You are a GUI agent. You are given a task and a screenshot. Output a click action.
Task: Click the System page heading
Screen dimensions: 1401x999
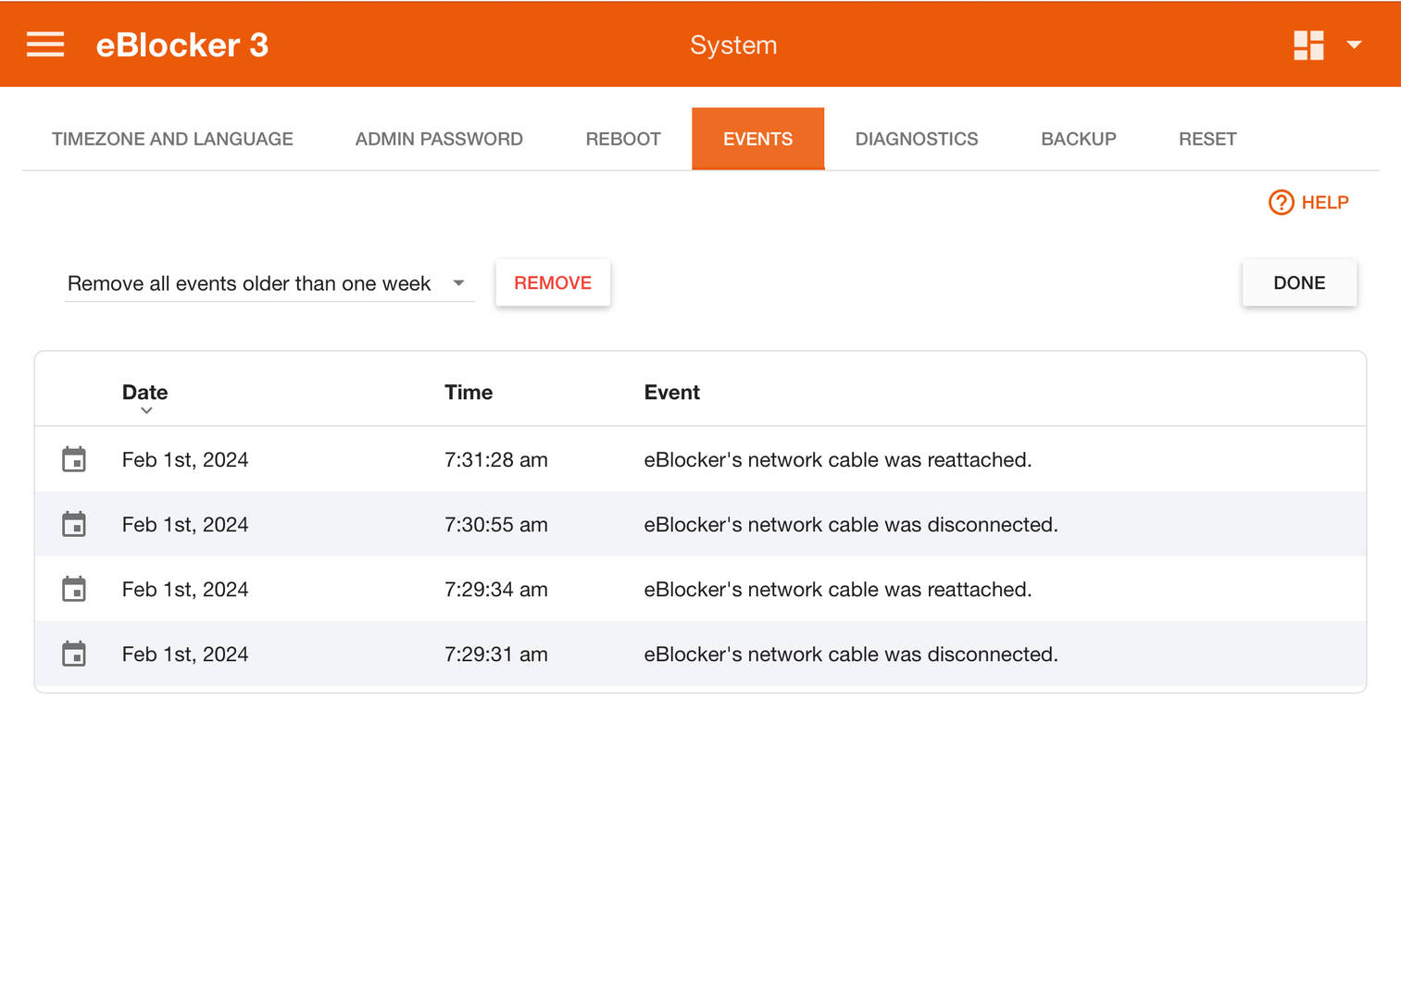click(x=733, y=45)
